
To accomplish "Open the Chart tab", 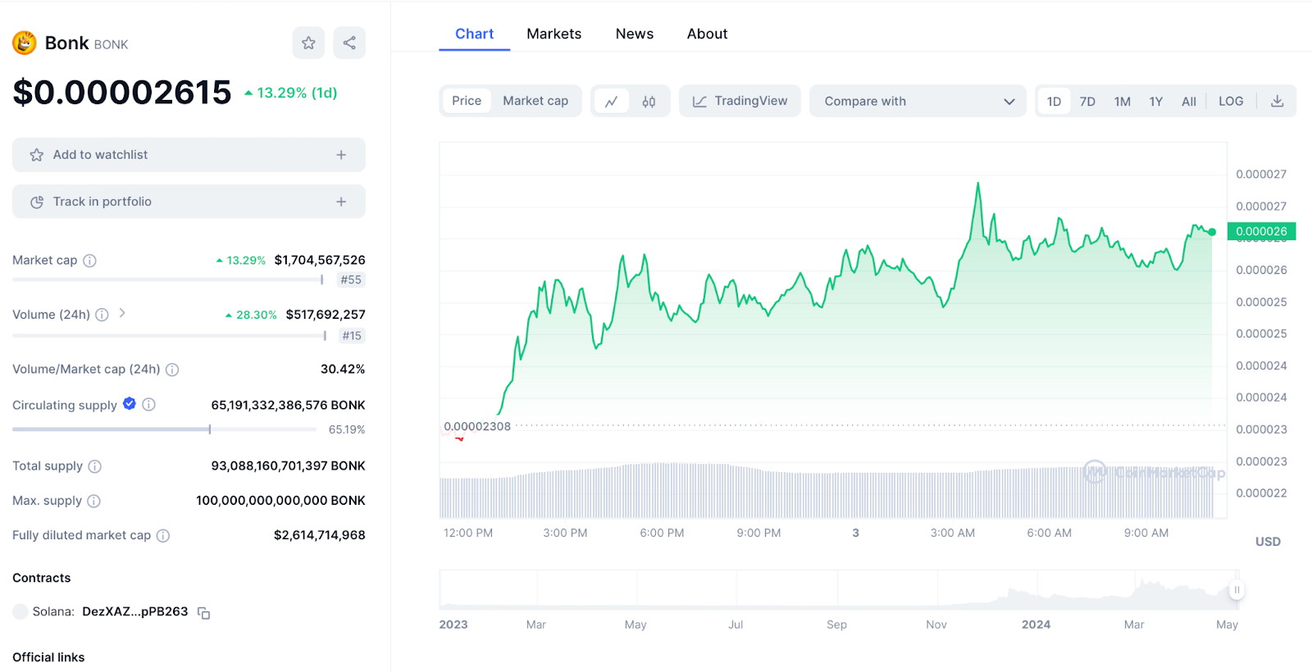I will coord(474,34).
